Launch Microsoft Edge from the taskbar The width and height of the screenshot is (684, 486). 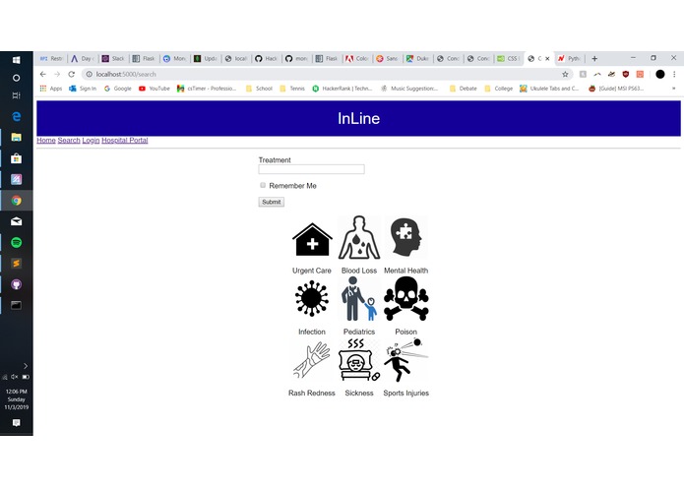point(16,116)
